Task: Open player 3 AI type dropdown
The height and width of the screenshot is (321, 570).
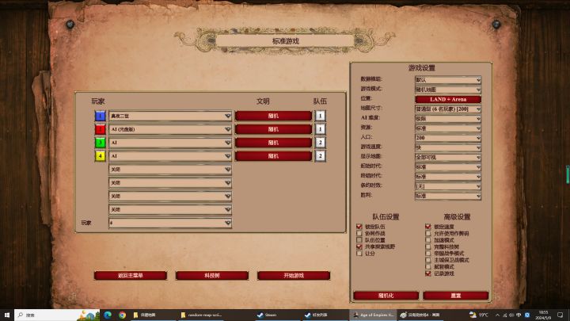Action: coord(170,143)
